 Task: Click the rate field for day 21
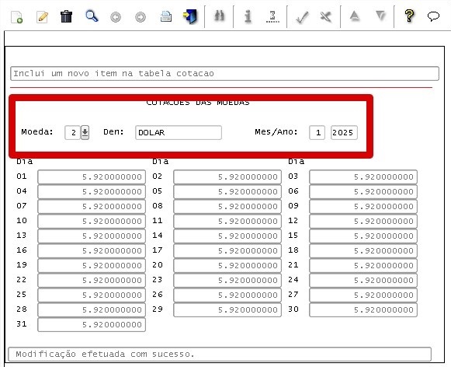[x=363, y=266]
